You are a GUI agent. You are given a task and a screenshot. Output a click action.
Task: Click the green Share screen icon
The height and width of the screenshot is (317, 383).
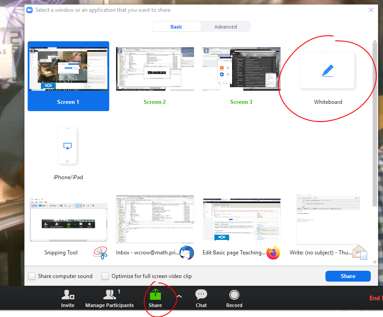click(155, 295)
